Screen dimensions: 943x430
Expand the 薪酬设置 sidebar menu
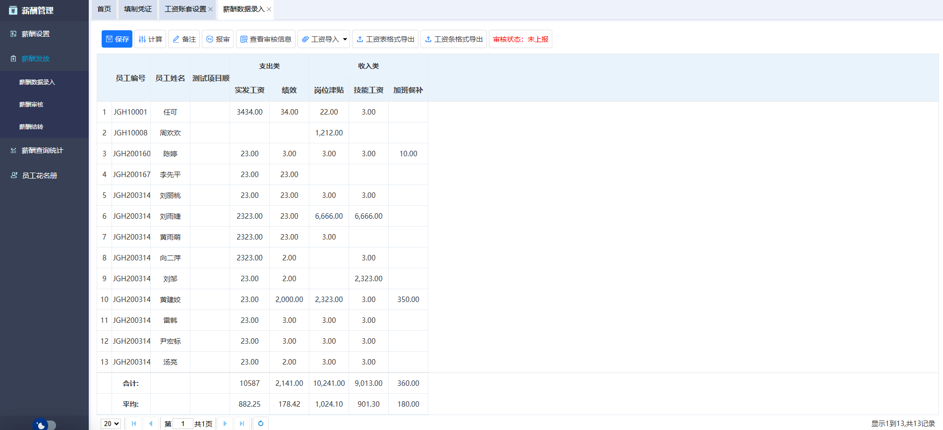coord(44,34)
